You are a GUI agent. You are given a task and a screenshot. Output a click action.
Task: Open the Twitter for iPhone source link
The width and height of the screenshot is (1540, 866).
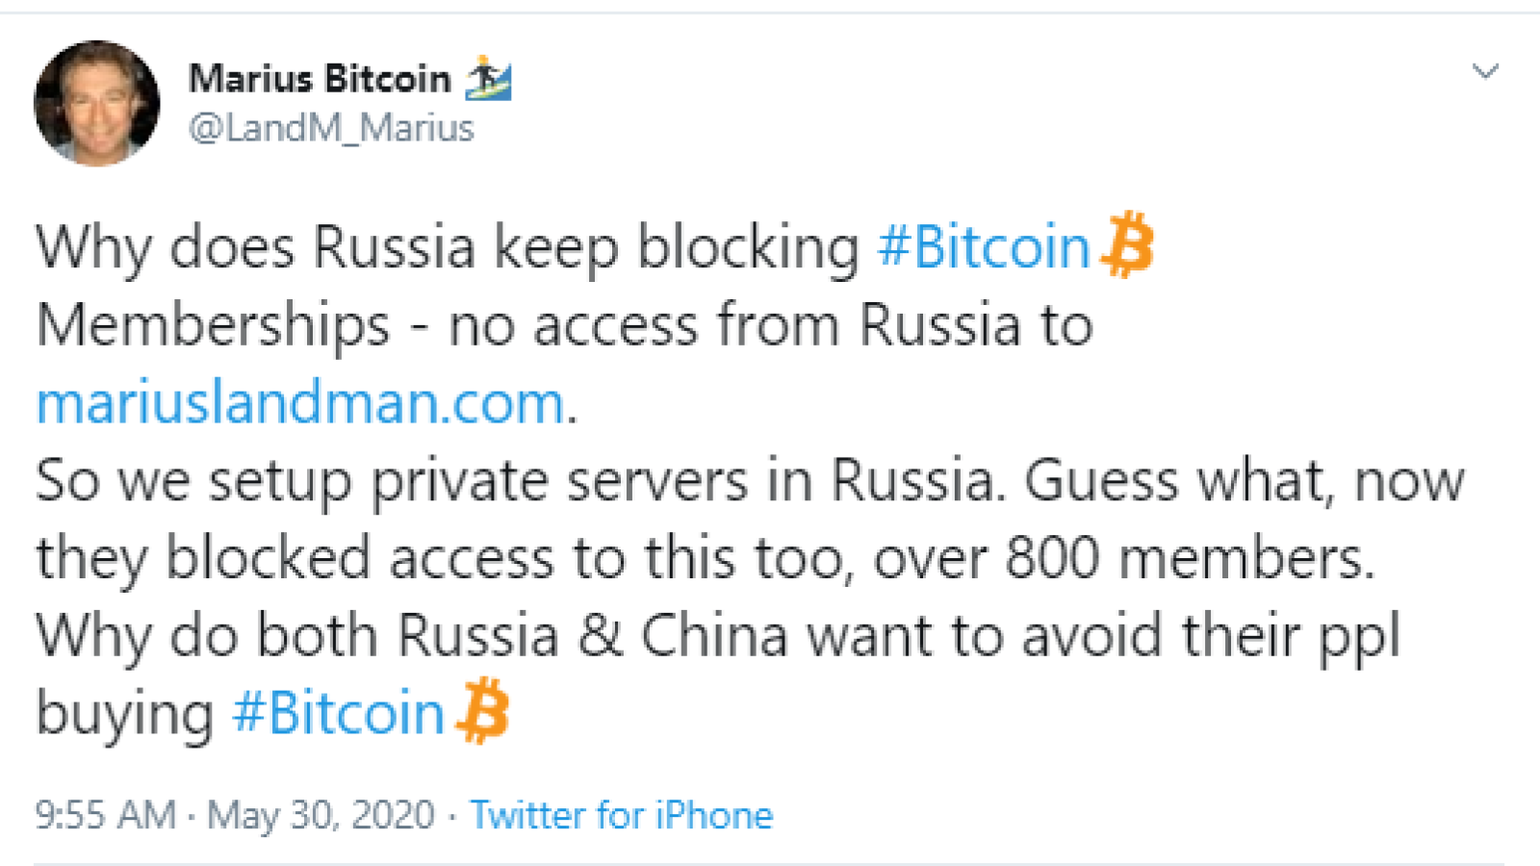click(622, 815)
